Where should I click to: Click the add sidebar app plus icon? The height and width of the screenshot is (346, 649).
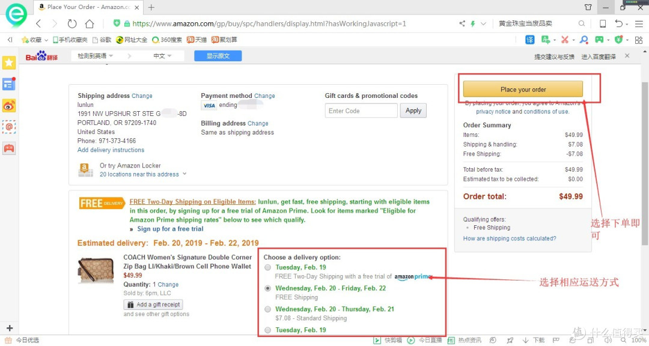tap(10, 328)
